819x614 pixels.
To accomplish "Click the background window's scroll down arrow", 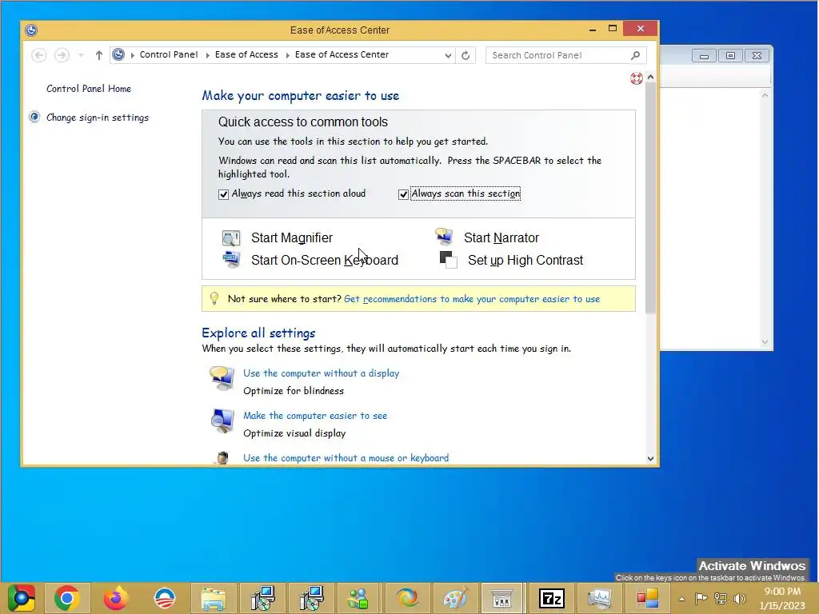I will tap(765, 342).
